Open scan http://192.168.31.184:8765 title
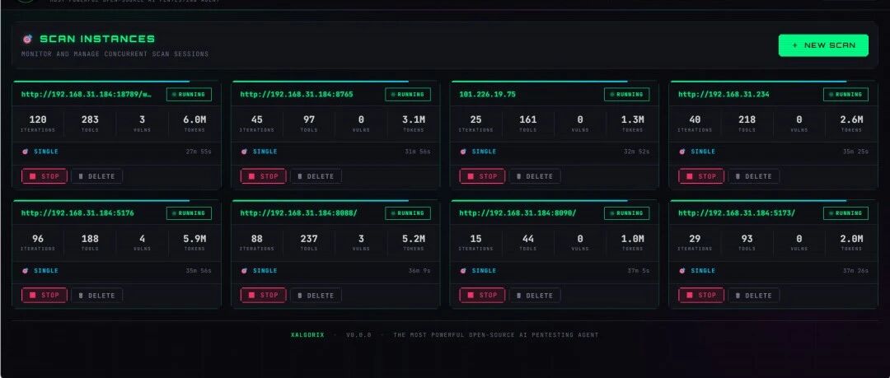 [x=297, y=94]
